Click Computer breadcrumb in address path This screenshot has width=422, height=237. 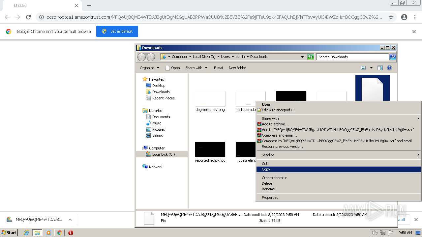pyautogui.click(x=179, y=57)
